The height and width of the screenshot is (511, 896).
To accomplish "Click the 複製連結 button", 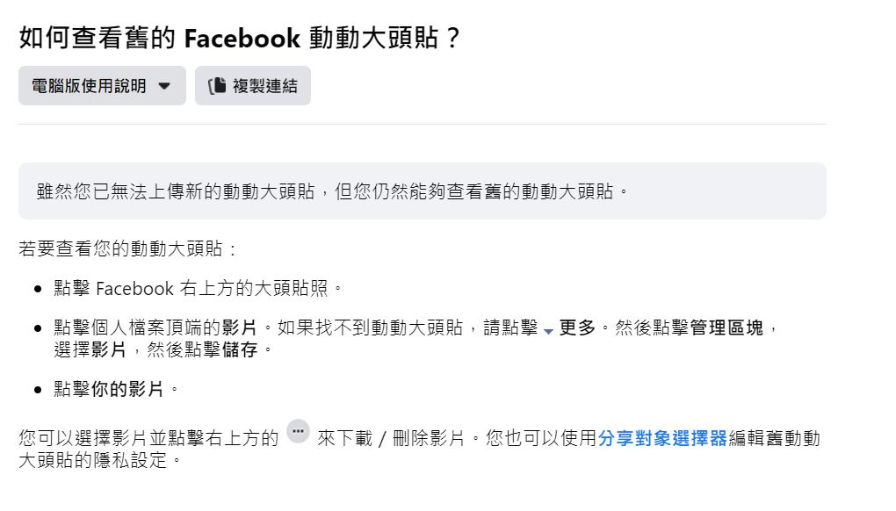I will (x=253, y=86).
